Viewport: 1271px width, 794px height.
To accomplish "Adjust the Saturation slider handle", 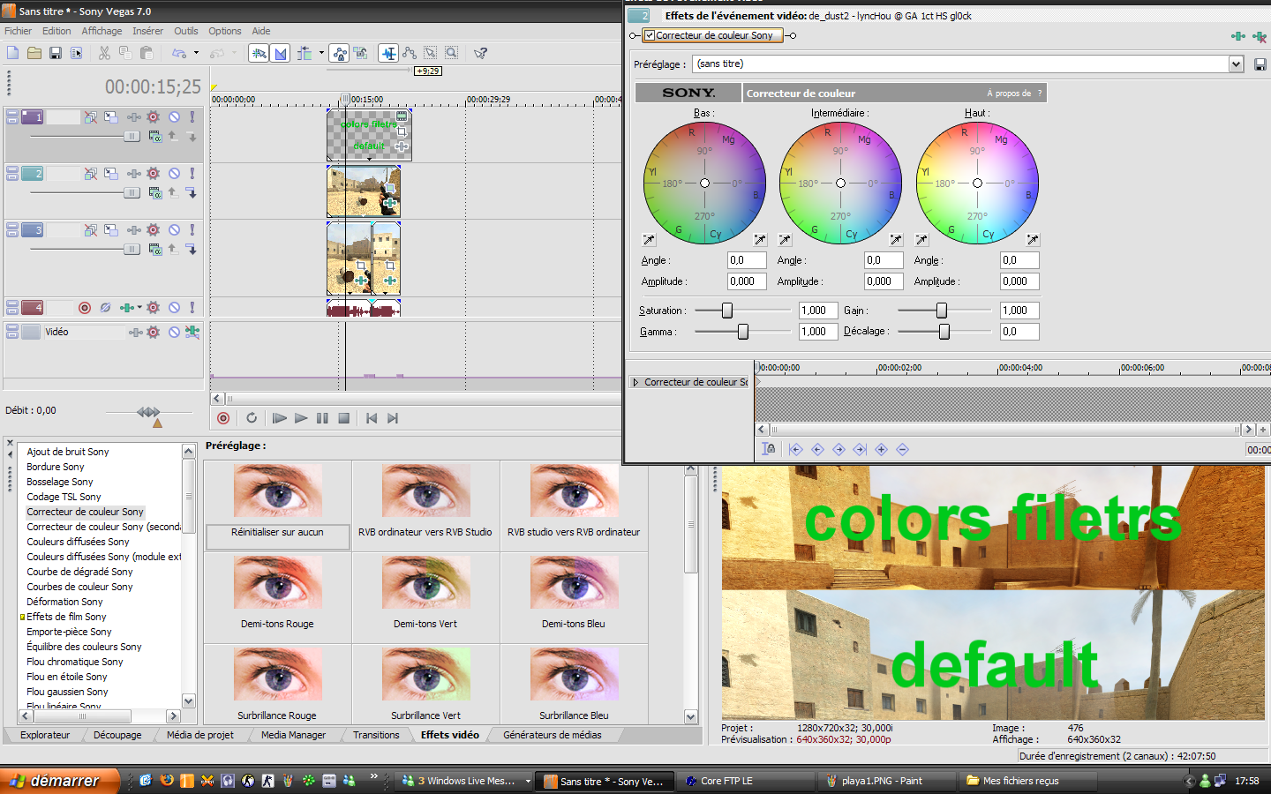I will point(727,311).
